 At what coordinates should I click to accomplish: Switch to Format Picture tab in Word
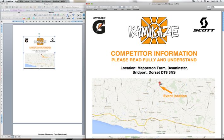(17, 10)
